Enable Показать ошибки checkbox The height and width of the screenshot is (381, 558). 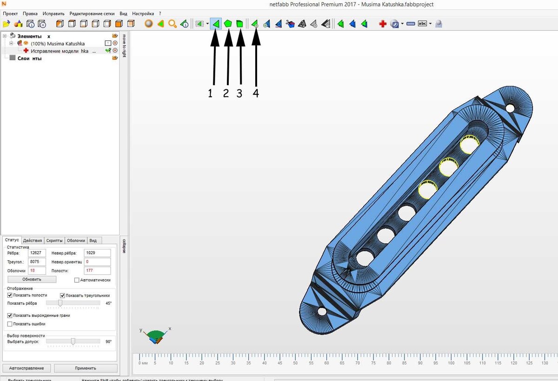10,324
